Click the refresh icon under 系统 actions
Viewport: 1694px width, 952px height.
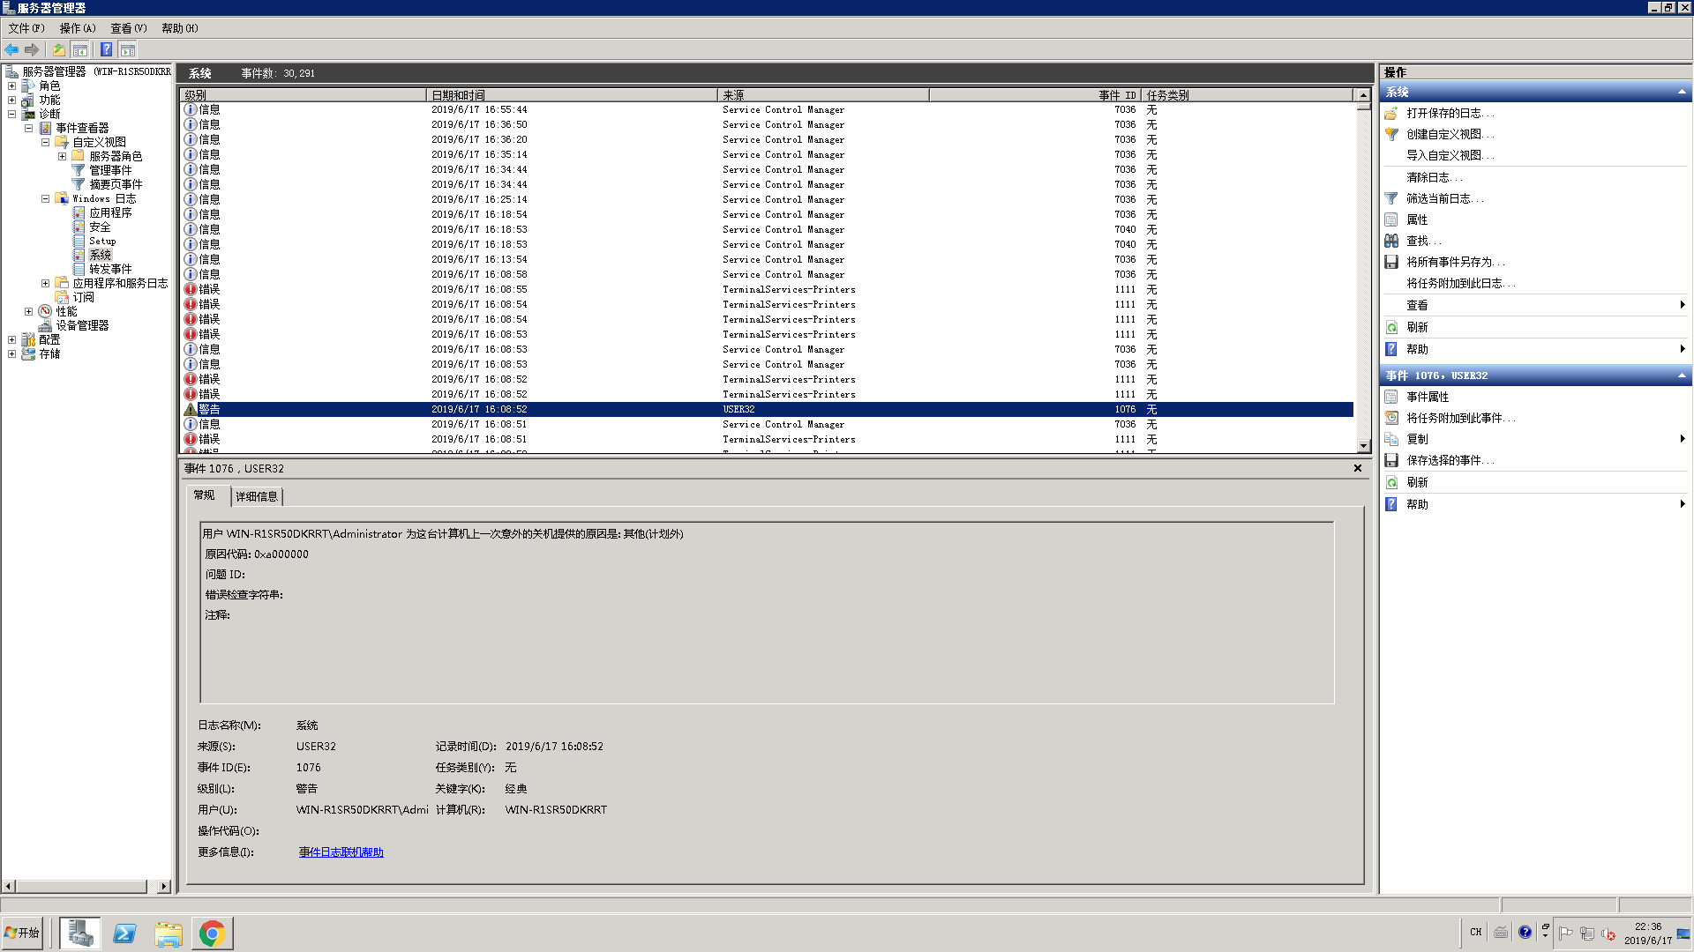tap(1391, 327)
